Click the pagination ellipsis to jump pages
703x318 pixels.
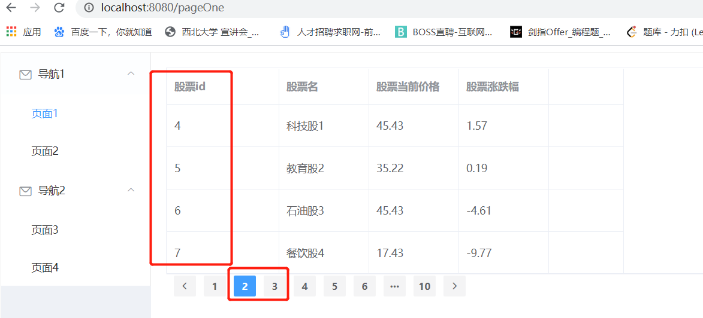395,286
